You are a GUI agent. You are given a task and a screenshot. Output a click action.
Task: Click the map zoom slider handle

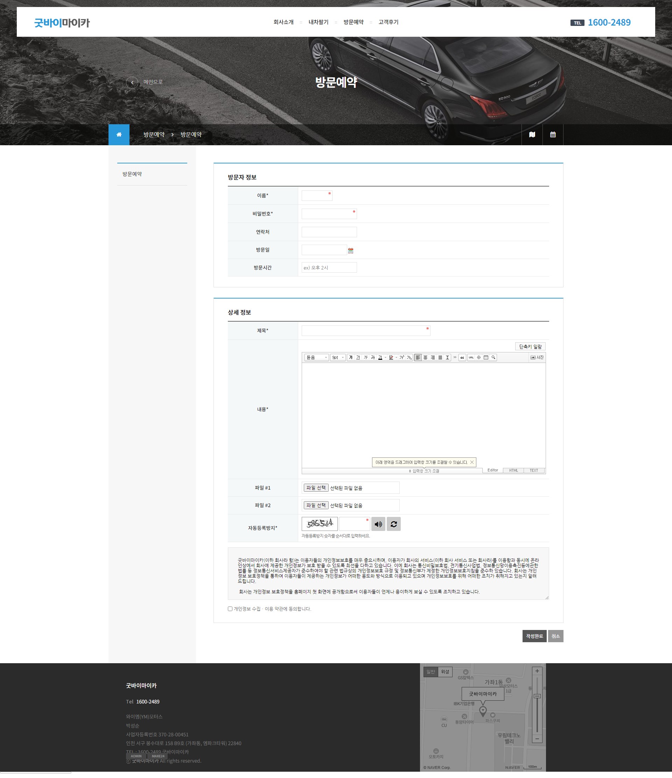pos(537,696)
